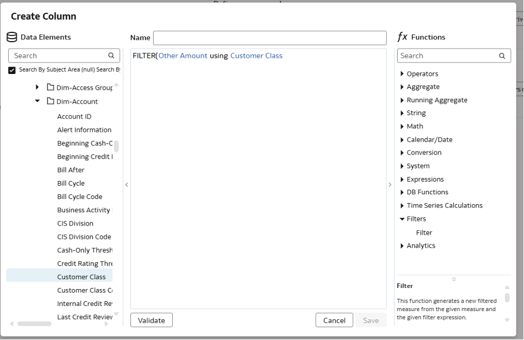Image resolution: width=524 pixels, height=340 pixels.
Task: Collapse the right Functions panel arrow
Action: [390, 185]
